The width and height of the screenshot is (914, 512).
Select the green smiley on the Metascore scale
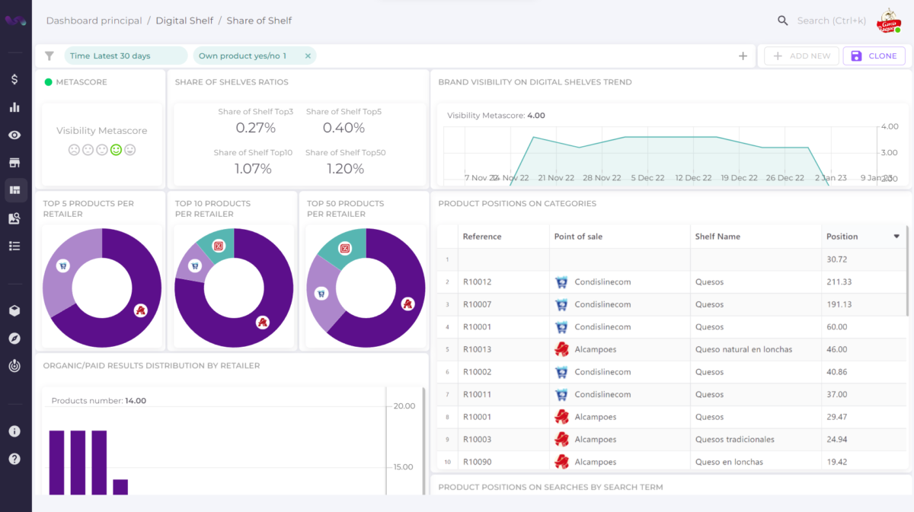click(117, 150)
